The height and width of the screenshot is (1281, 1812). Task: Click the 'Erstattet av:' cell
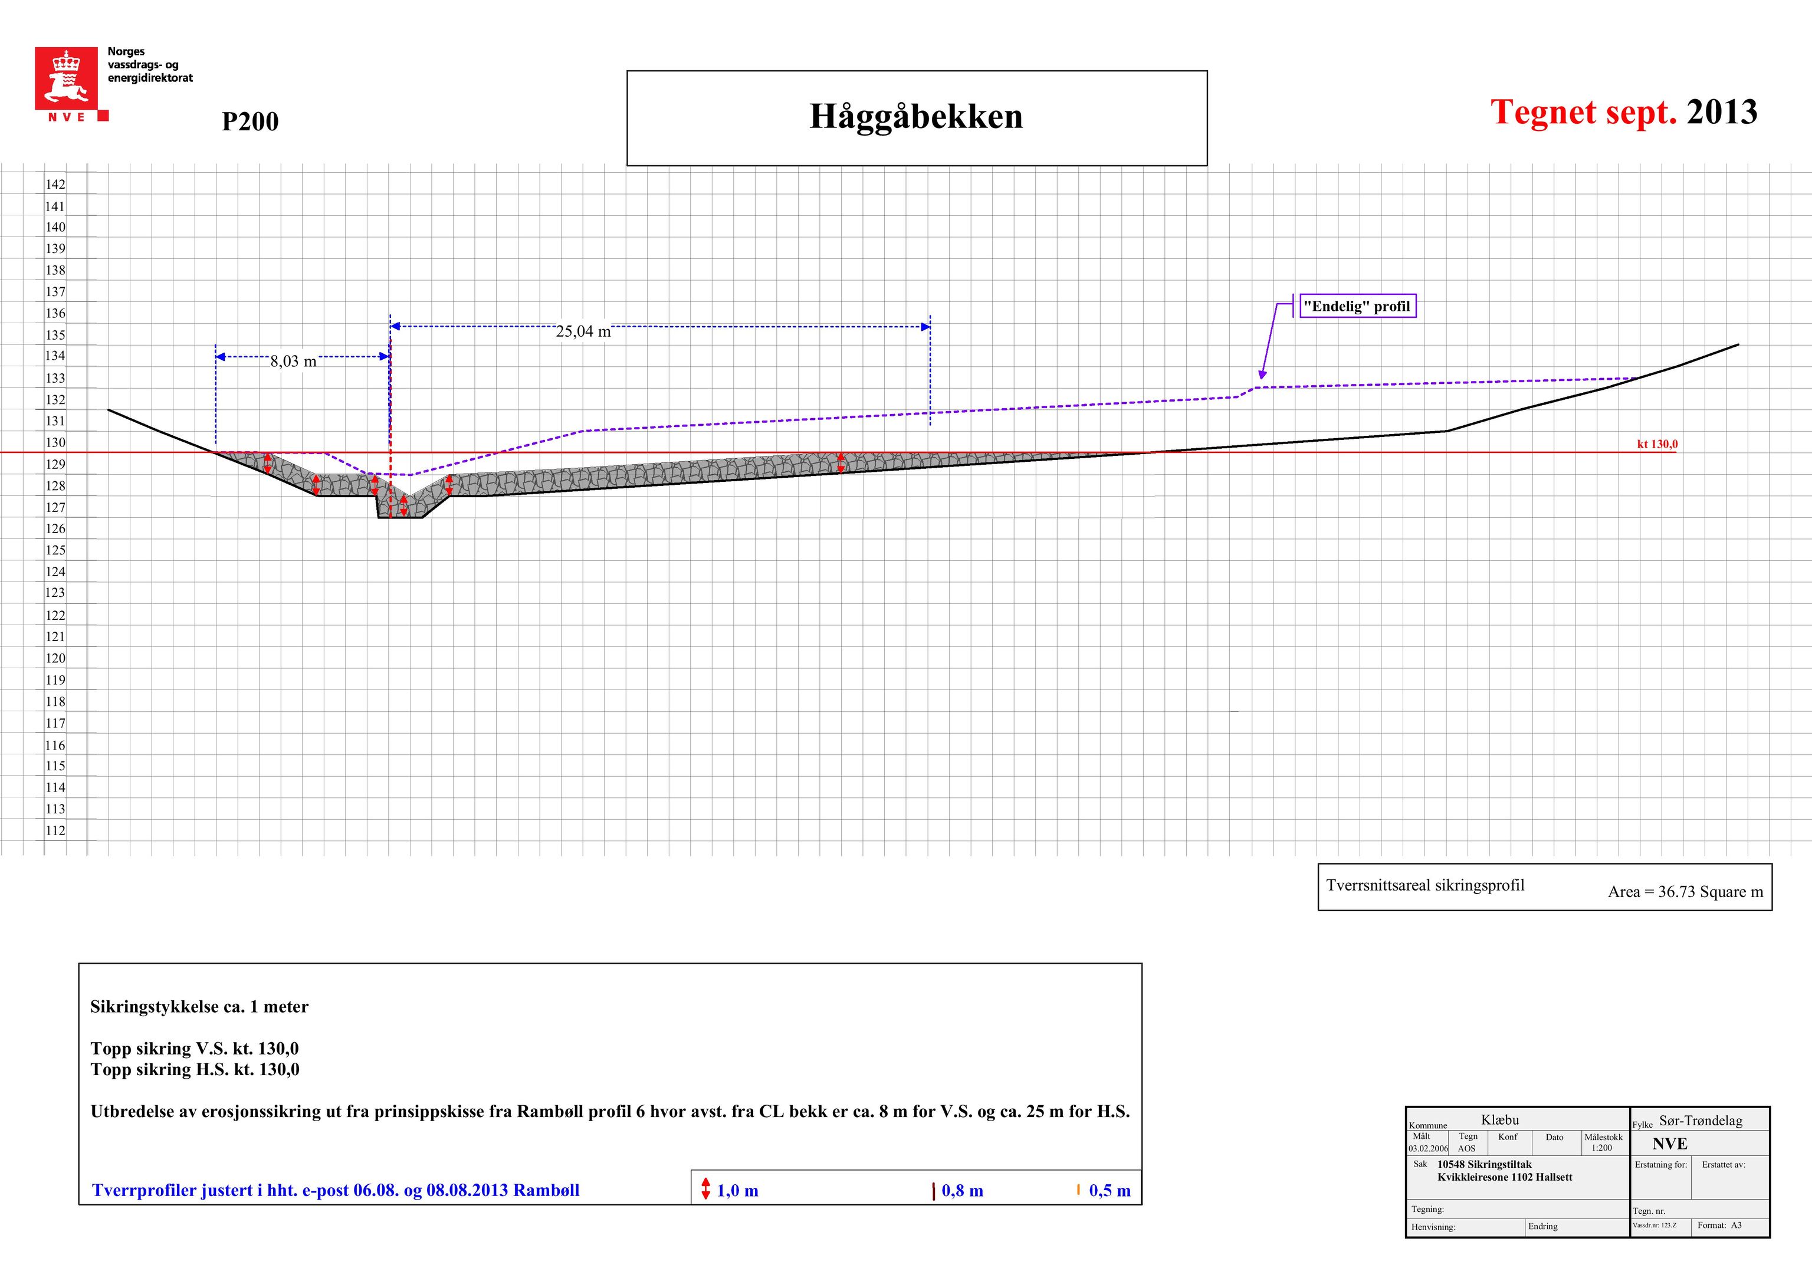1730,1177
